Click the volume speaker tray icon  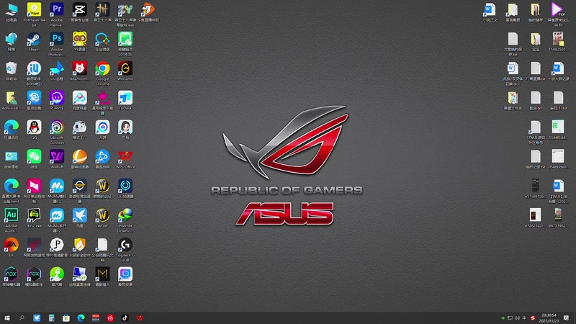click(x=517, y=318)
